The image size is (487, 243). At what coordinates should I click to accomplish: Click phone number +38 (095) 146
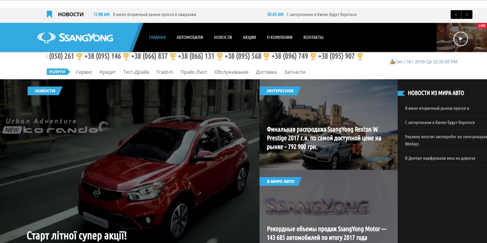(103, 56)
